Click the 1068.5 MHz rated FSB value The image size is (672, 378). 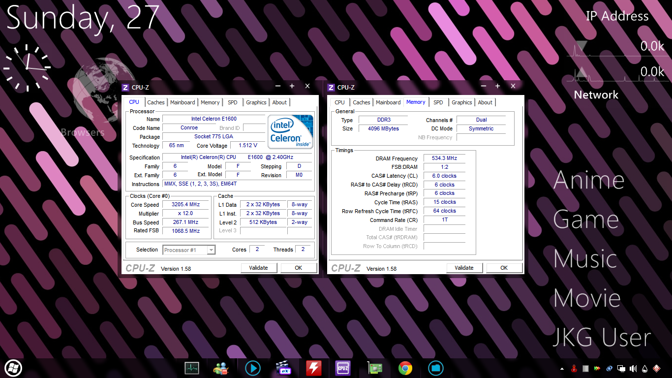point(186,231)
